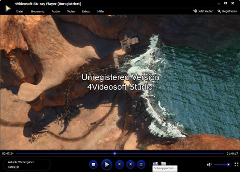This screenshot has width=240, height=172.
Task: Mute audio using the speaker icon
Action: point(209,164)
